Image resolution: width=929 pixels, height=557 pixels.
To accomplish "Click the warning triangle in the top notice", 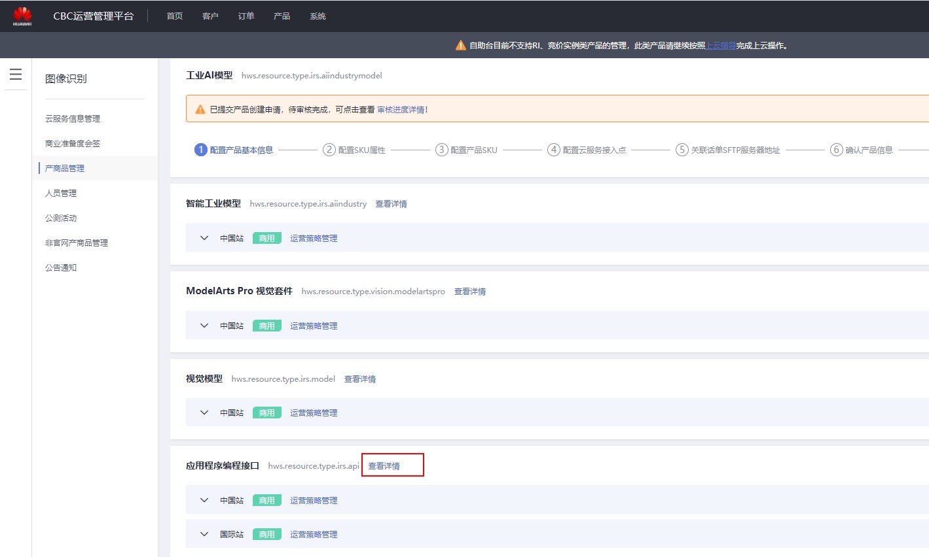I will tap(461, 46).
